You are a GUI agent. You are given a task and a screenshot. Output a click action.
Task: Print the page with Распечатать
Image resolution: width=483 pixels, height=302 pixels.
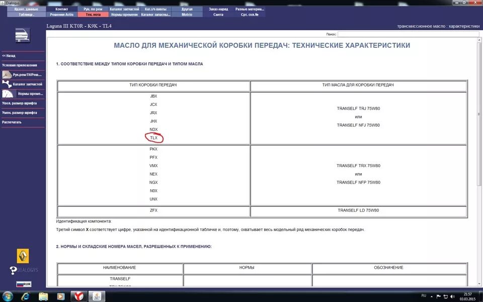point(12,122)
